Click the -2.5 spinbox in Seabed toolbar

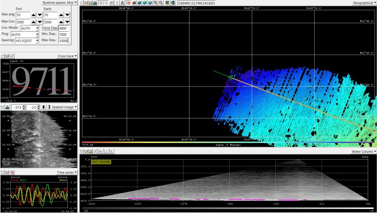tap(33, 107)
